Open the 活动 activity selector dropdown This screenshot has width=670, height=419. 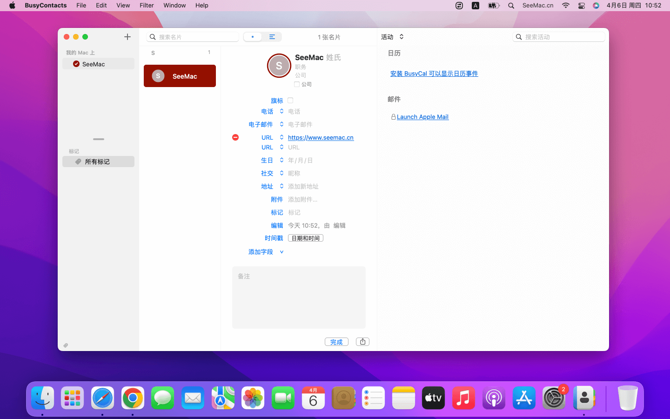[x=392, y=37]
